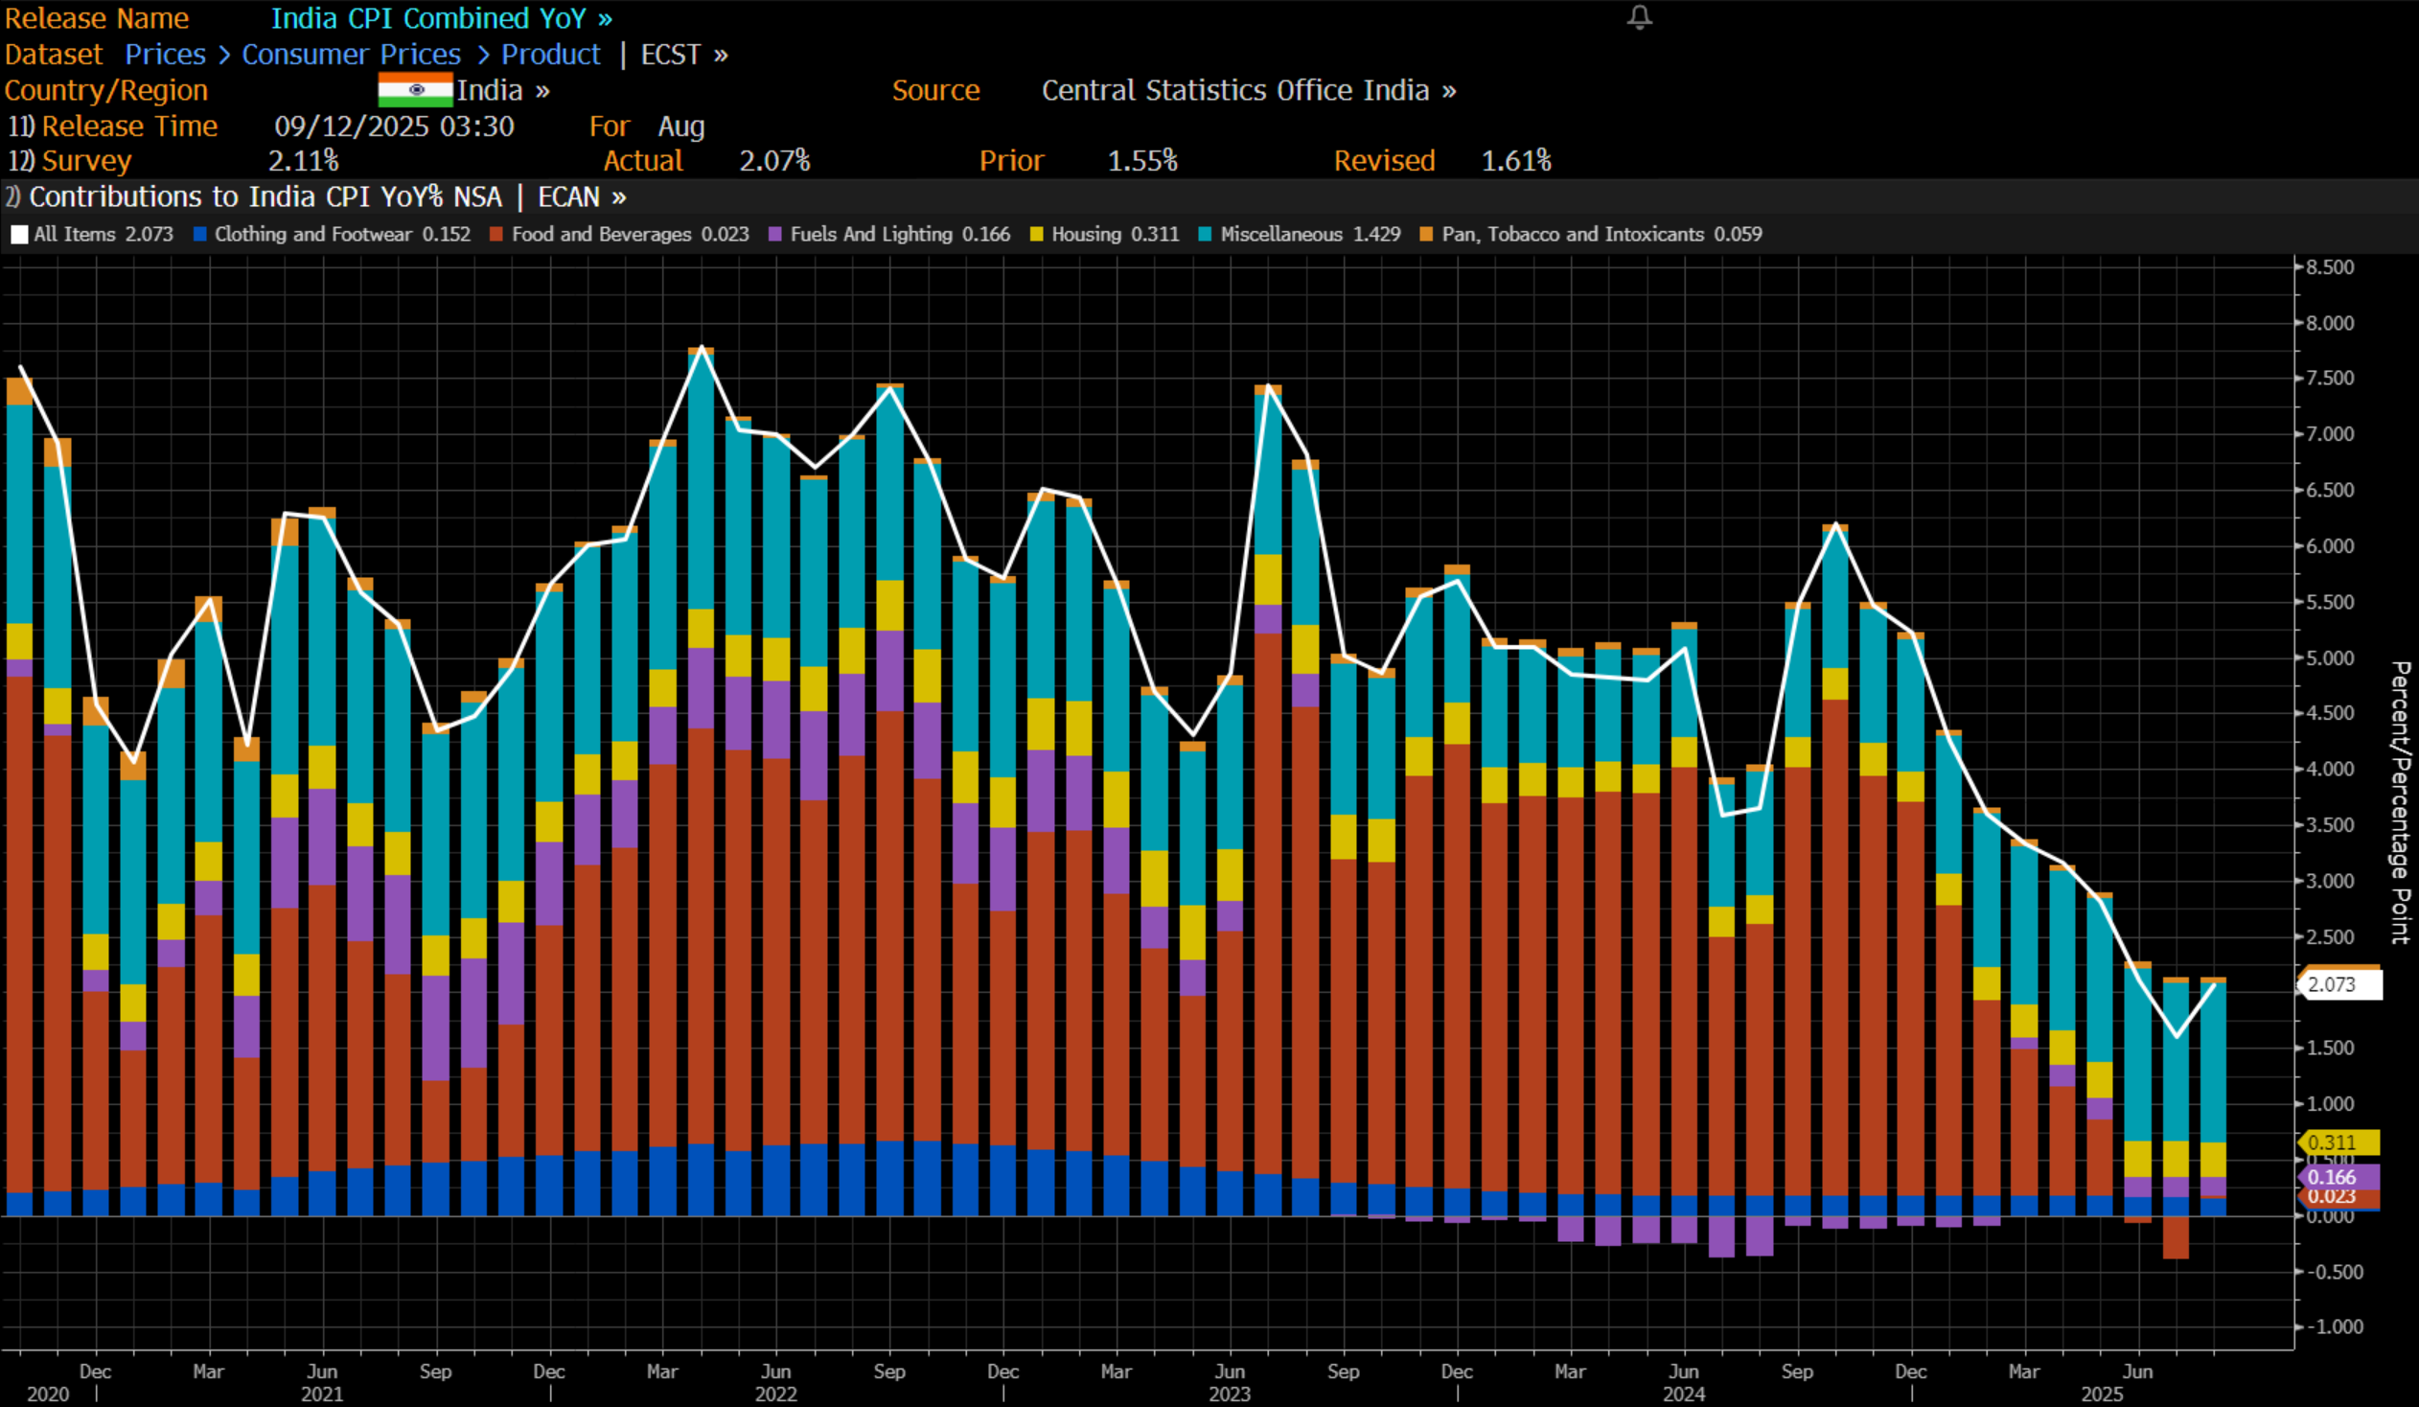2419x1407 pixels.
Task: Open Contributions to India CPI ECAN chart
Action: point(327,196)
